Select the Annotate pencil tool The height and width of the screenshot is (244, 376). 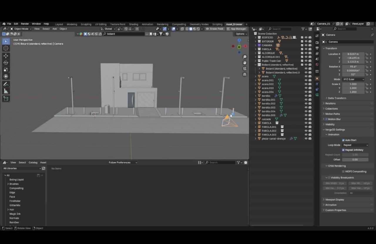pos(6,84)
